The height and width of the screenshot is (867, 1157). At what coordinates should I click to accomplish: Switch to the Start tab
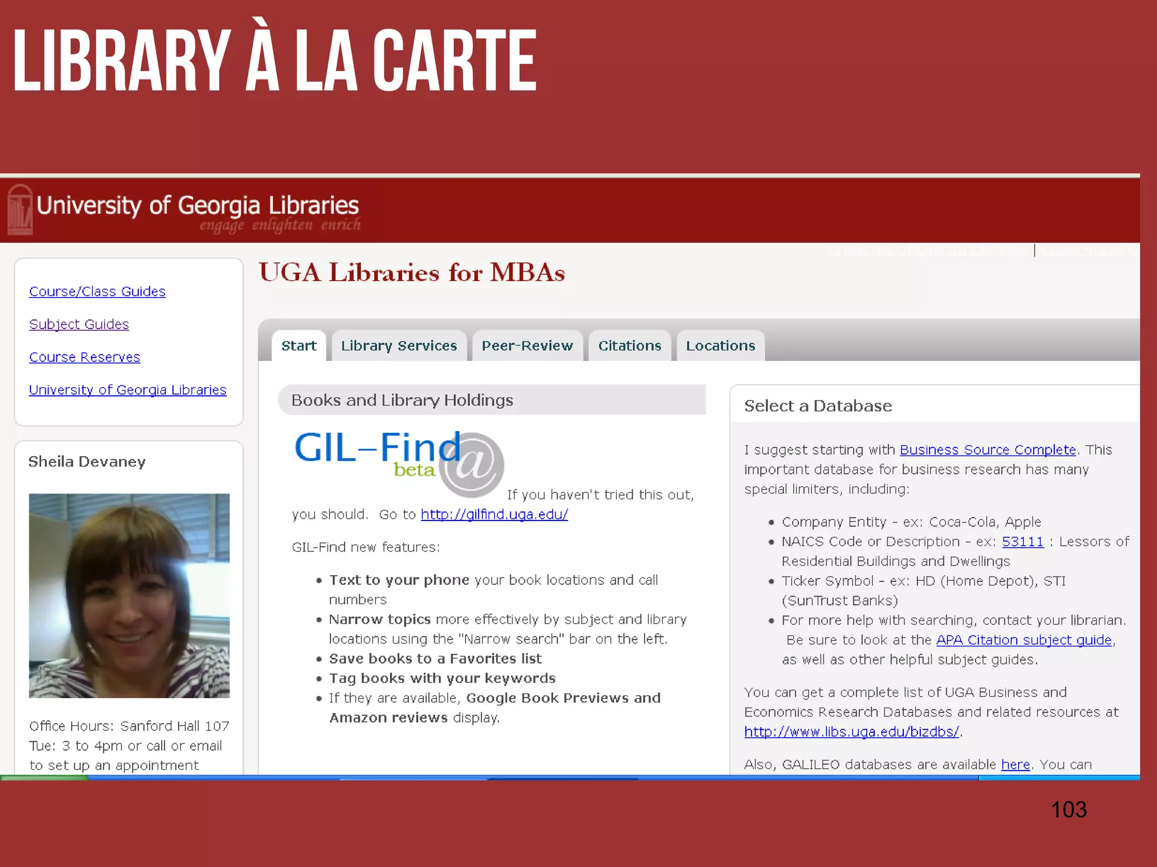[x=299, y=346]
